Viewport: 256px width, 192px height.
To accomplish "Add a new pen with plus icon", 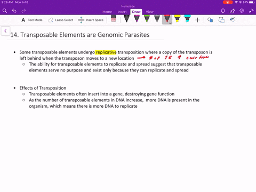I will (x=197, y=20).
